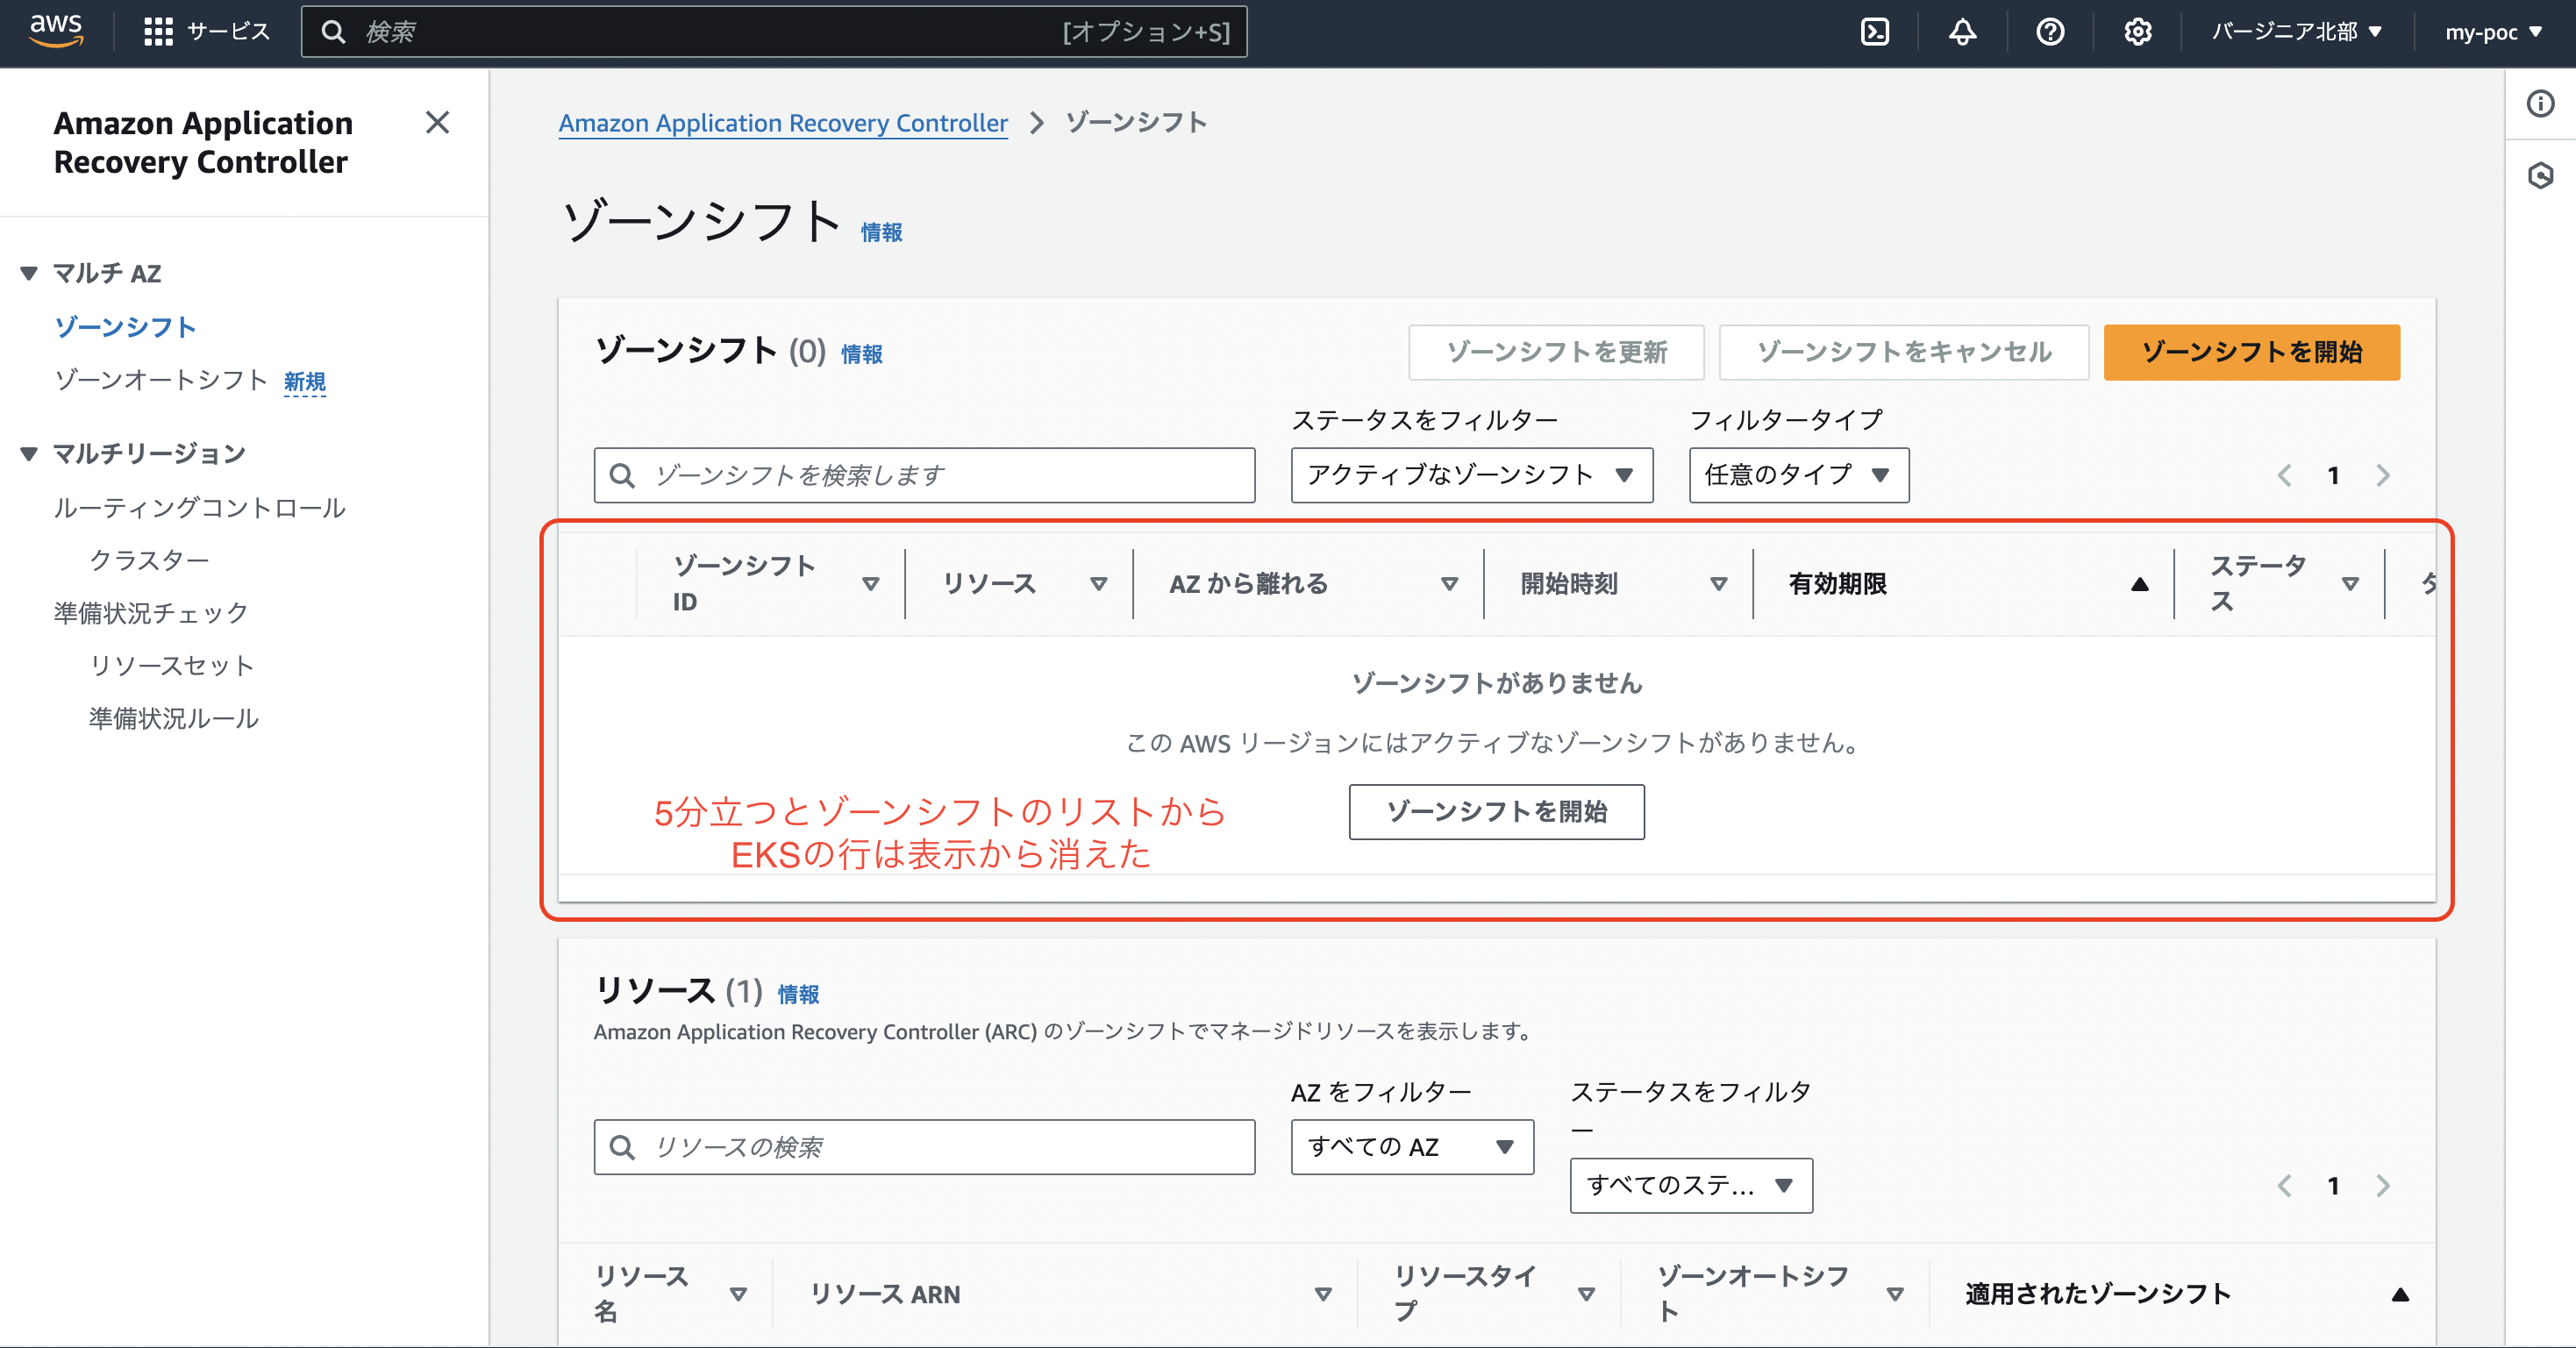Sort by 開始時刻 column
This screenshot has height=1348, width=2576.
(x=1718, y=584)
